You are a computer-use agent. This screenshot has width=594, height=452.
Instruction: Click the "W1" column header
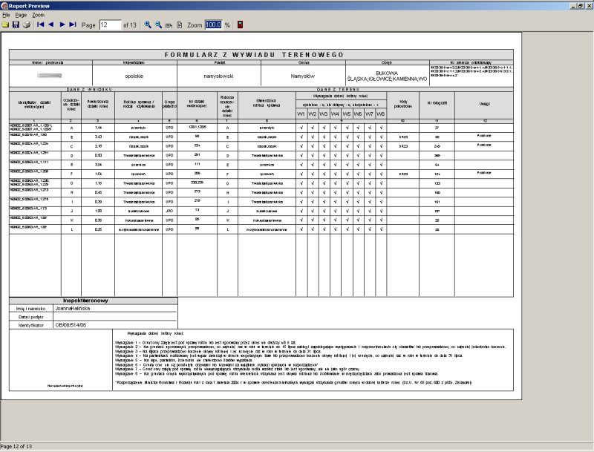pos(301,114)
